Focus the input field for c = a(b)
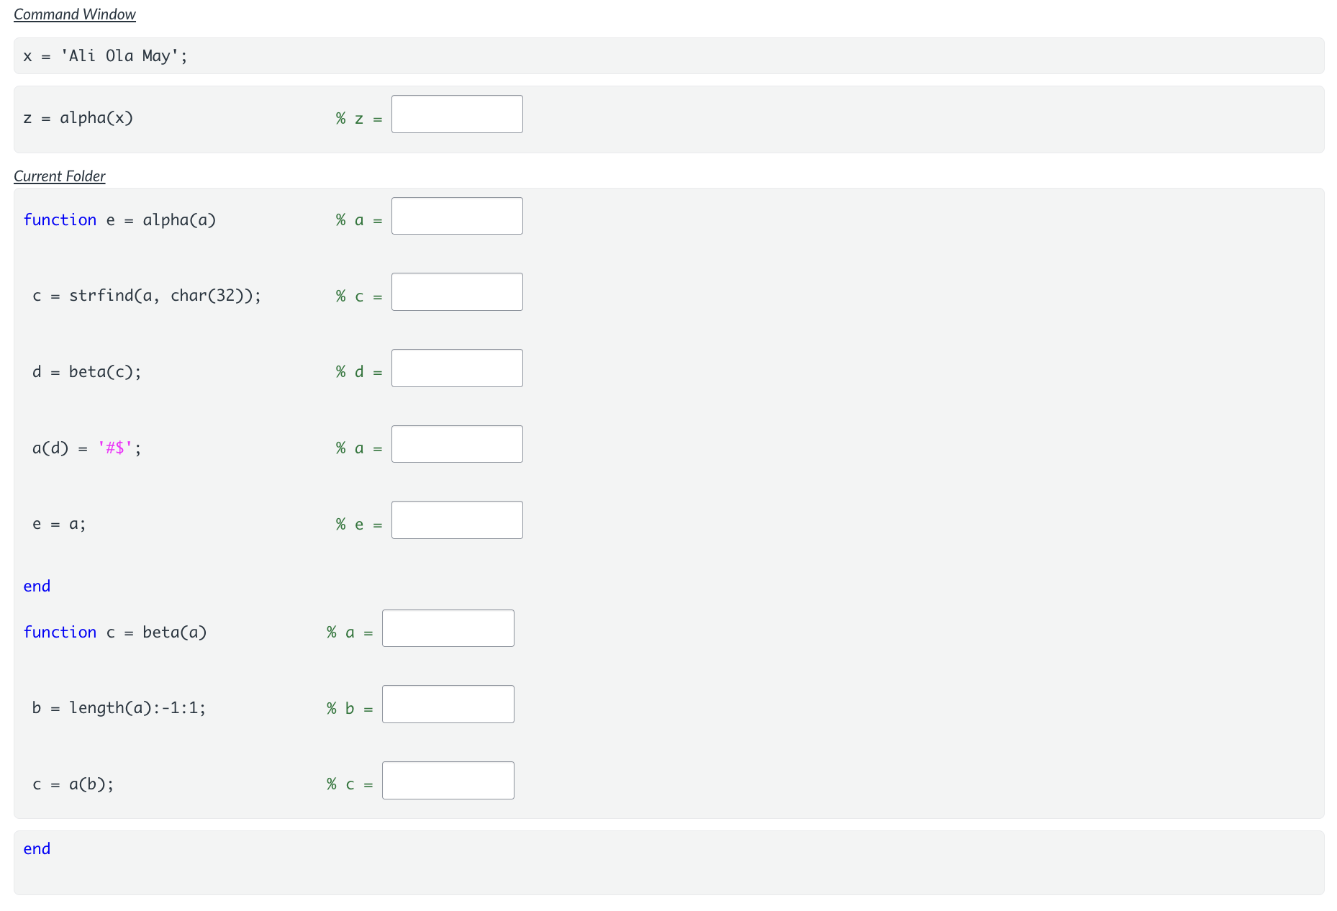Image resolution: width=1337 pixels, height=911 pixels. 448,781
